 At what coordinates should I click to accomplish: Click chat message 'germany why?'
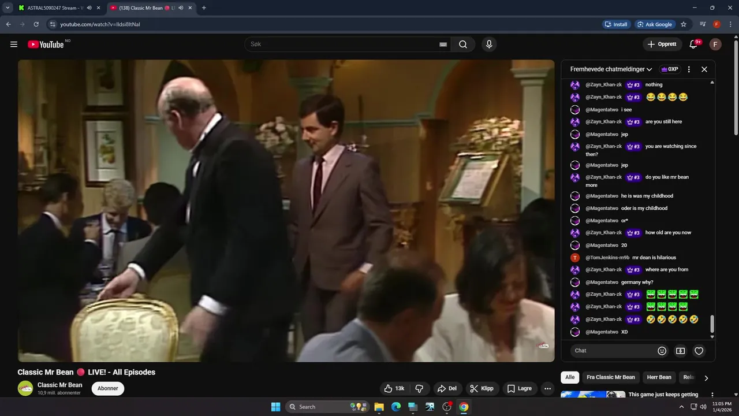637,283
